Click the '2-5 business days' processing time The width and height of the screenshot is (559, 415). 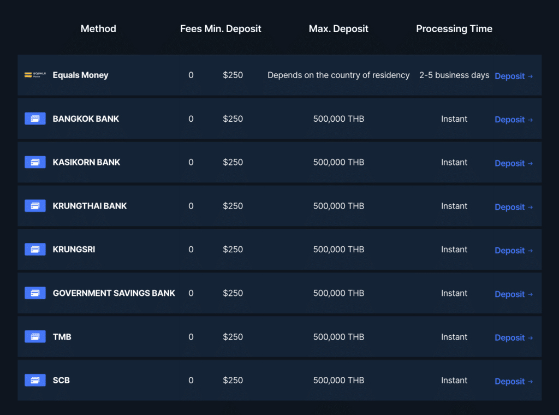(x=454, y=75)
